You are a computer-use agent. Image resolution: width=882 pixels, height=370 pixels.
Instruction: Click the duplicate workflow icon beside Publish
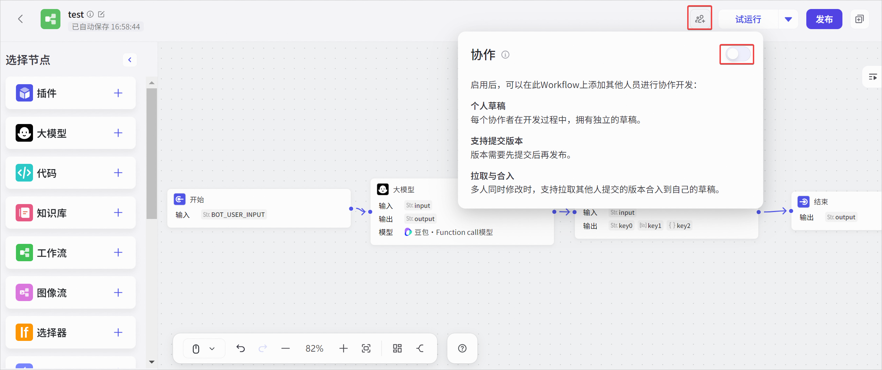pos(859,19)
